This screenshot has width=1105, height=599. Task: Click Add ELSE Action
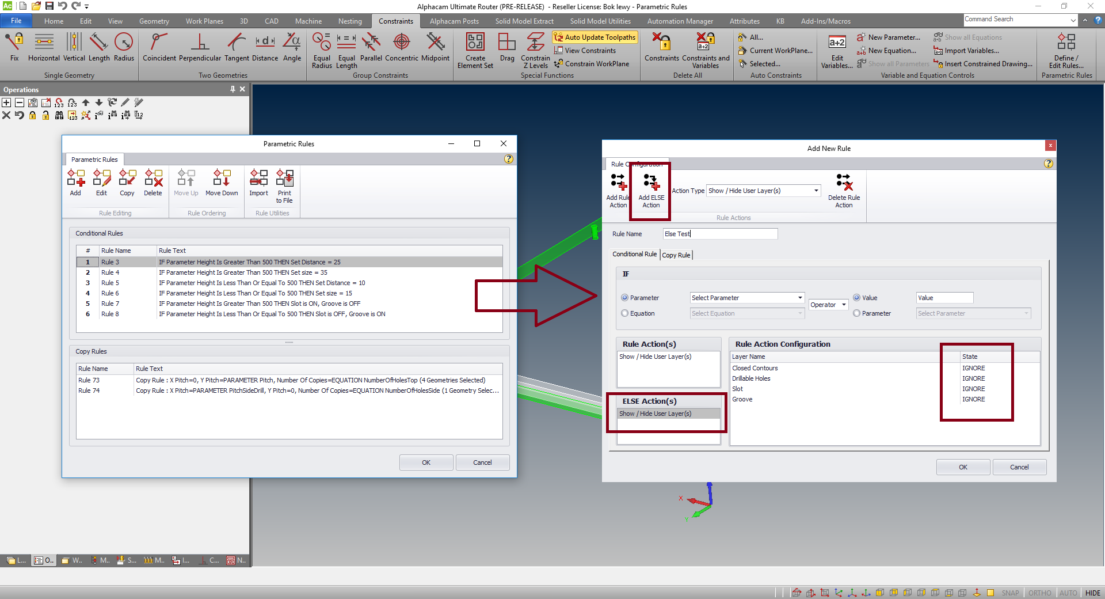(x=651, y=191)
